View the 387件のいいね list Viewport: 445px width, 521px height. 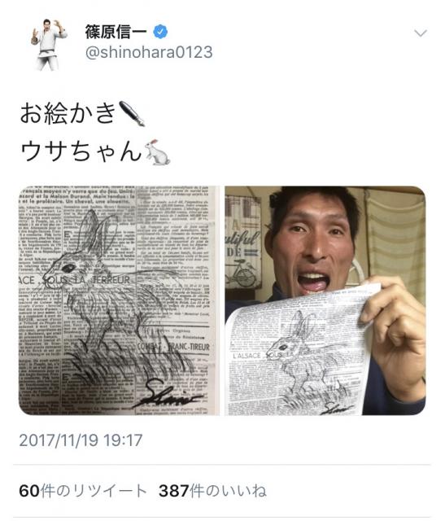(212, 491)
